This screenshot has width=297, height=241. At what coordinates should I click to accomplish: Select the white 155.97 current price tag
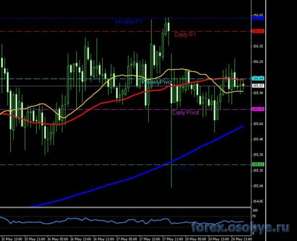[x=258, y=86]
